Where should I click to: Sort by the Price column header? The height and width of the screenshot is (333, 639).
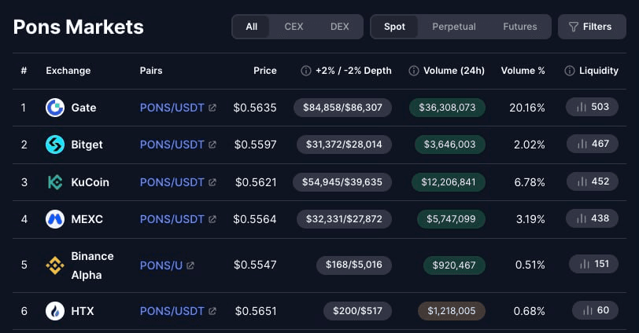(x=265, y=71)
